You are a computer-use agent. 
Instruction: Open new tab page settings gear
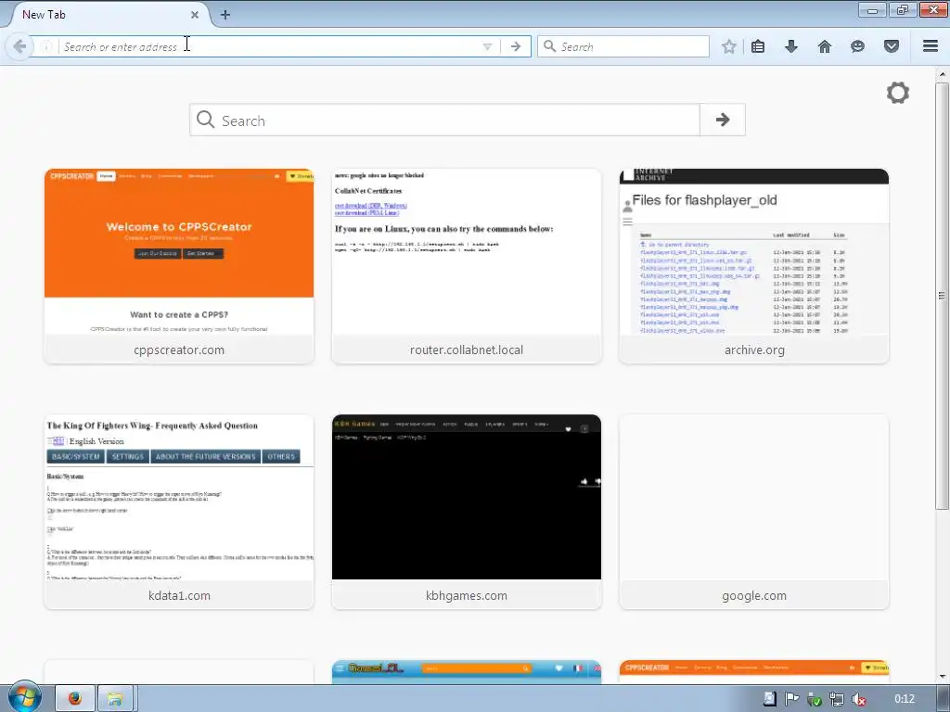898,93
